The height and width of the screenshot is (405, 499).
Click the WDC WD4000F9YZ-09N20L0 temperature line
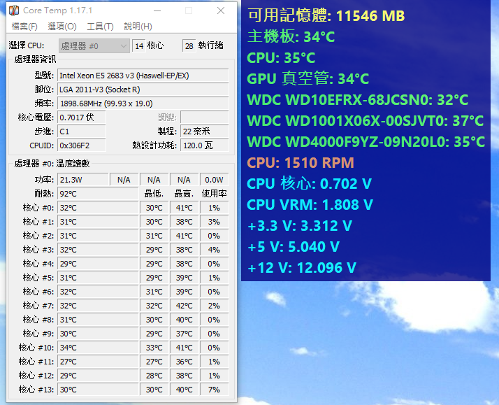point(366,142)
